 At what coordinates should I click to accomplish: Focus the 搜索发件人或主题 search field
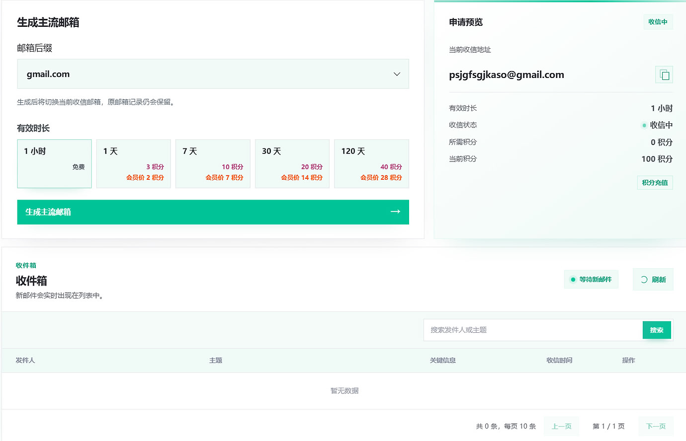coord(533,330)
